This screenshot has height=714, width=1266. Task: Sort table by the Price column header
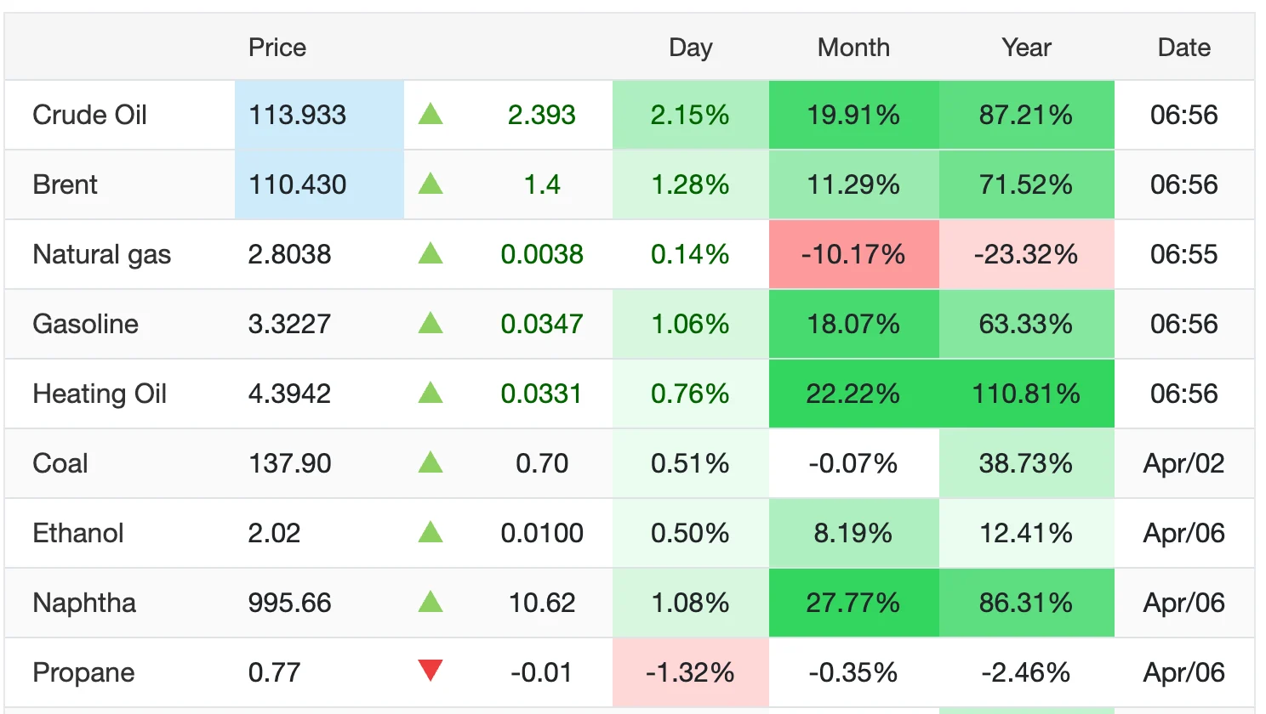(x=277, y=48)
